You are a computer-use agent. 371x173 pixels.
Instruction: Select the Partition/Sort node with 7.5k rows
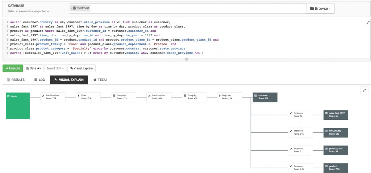(x=53, y=97)
